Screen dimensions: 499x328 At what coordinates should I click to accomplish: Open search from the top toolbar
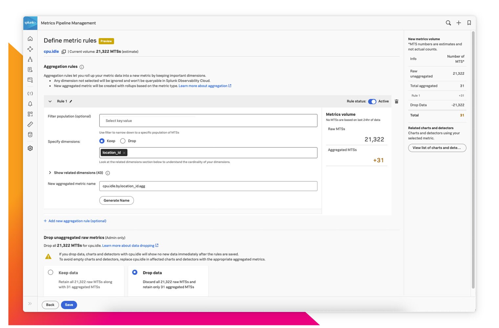(448, 23)
